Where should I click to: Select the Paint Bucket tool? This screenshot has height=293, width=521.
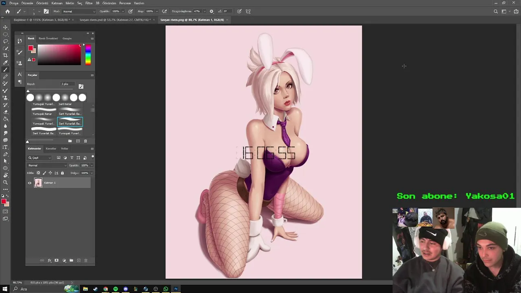(5, 119)
